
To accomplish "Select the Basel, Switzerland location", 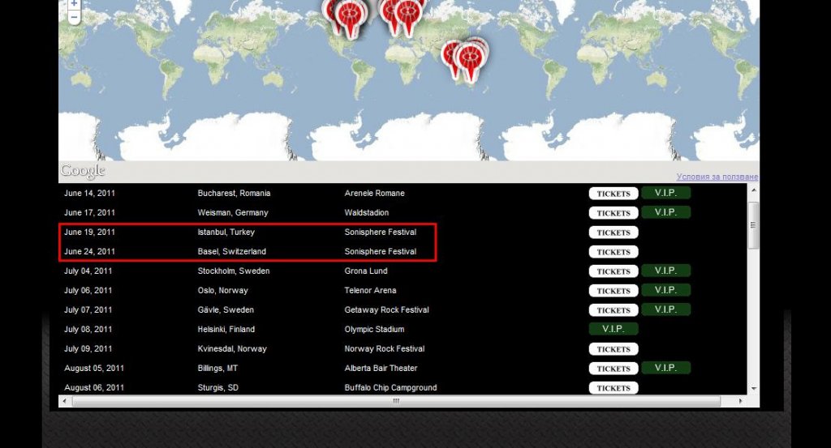I will 231,252.
